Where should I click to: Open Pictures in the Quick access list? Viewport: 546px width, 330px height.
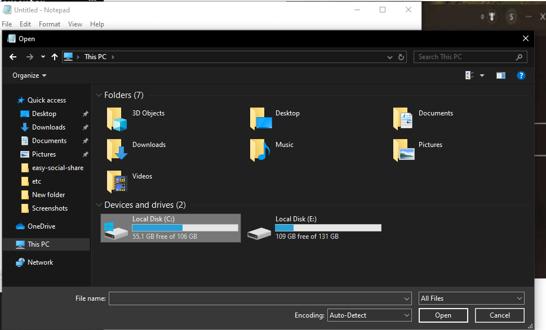tap(44, 154)
